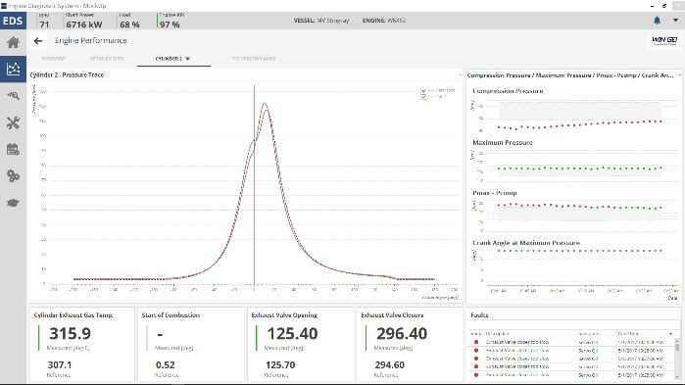Expand the Cylinder 2 tab dropdown

[x=187, y=59]
